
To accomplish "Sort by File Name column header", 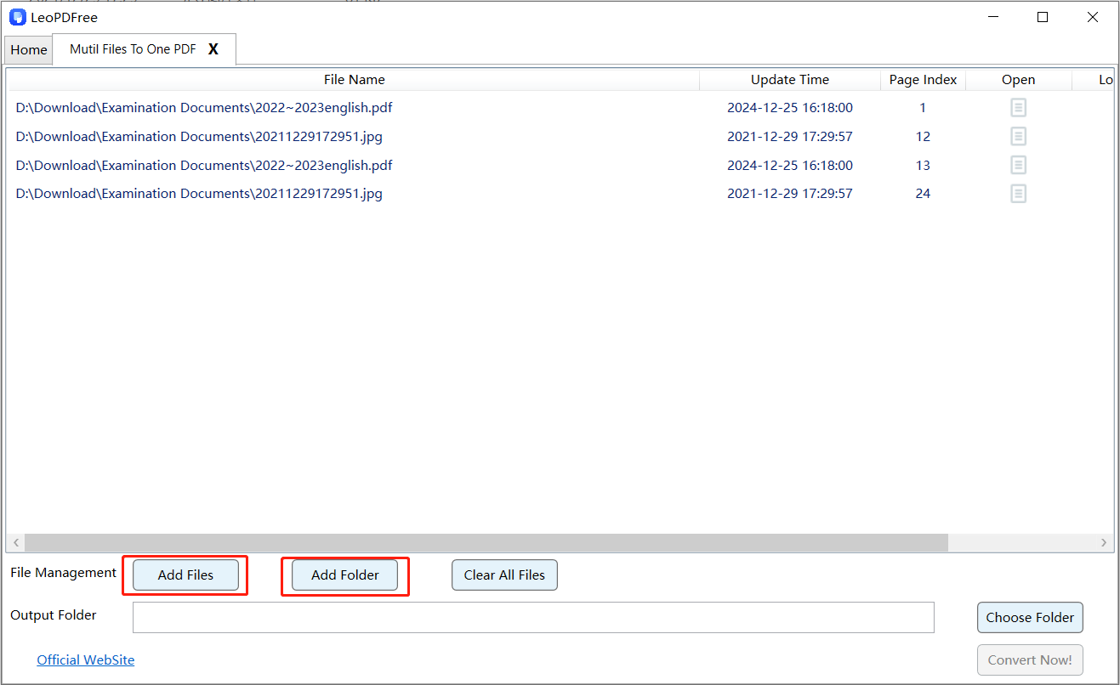I will 354,80.
